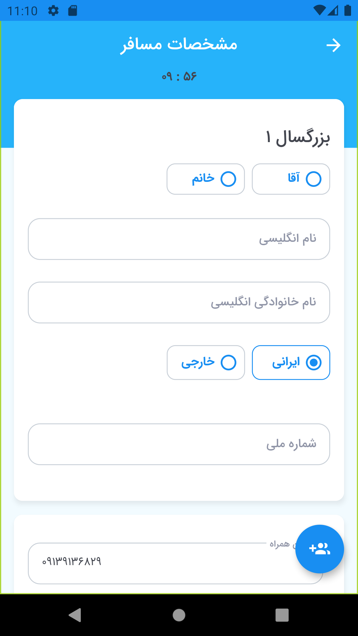Tap the battery icon in status bar

tap(347, 11)
